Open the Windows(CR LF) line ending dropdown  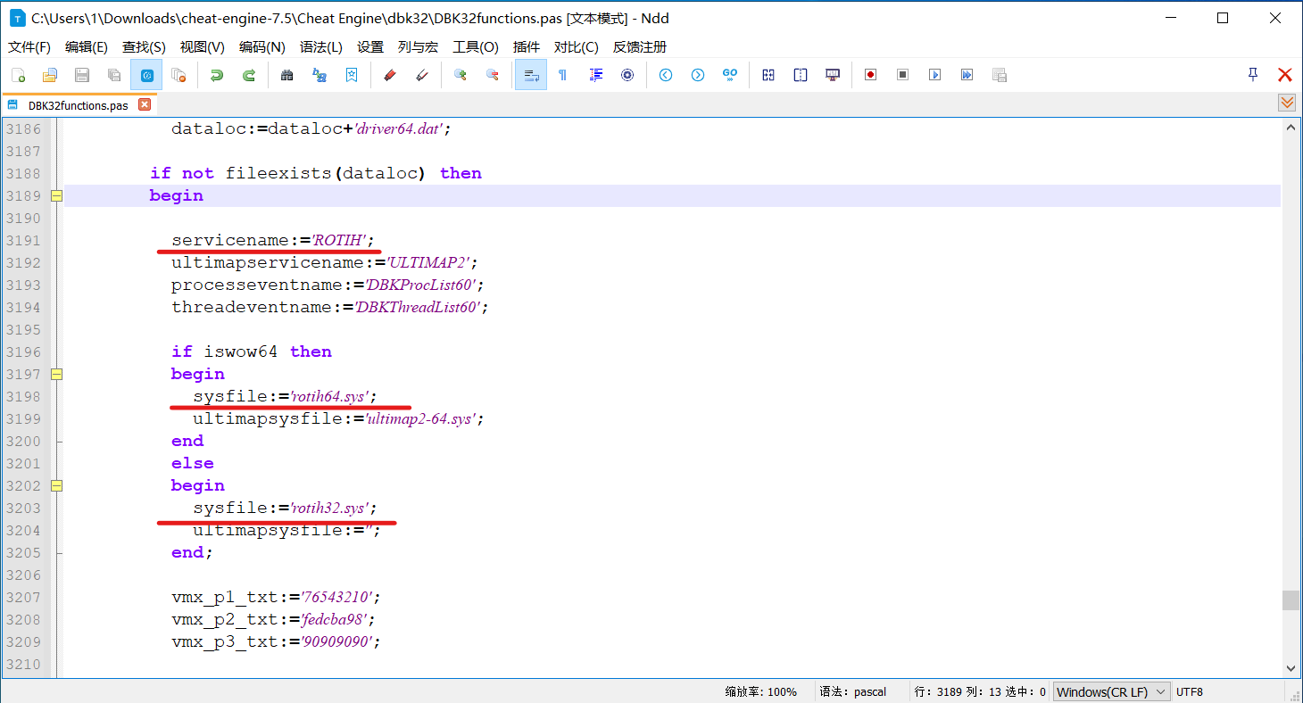[1111, 691]
